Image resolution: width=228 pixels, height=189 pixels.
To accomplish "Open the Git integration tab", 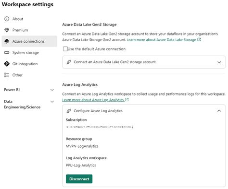I will (29, 64).
